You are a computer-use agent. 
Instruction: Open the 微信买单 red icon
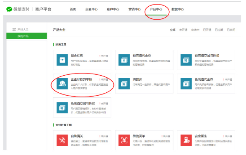124,140
